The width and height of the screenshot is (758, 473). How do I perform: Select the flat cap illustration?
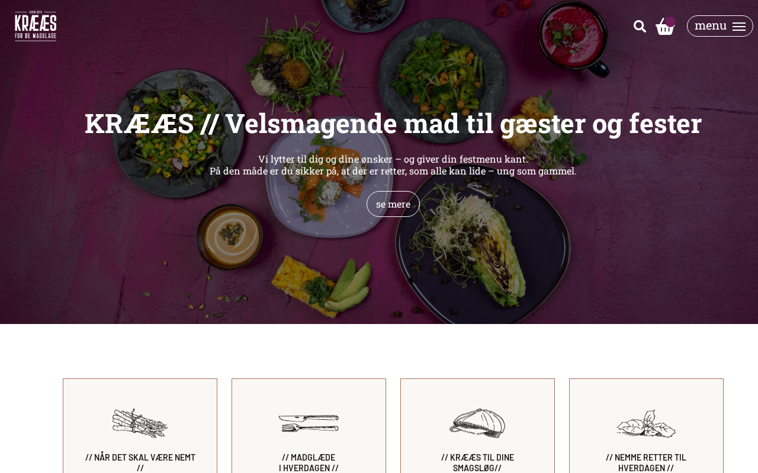click(x=477, y=423)
